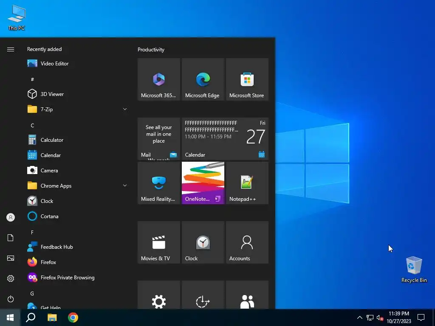Show hidden system tray icons
Viewport: 435px width, 326px height.
pos(359,318)
